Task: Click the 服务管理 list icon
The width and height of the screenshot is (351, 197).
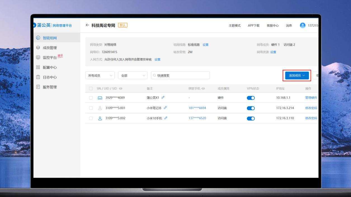Action: pyautogui.click(x=38, y=87)
